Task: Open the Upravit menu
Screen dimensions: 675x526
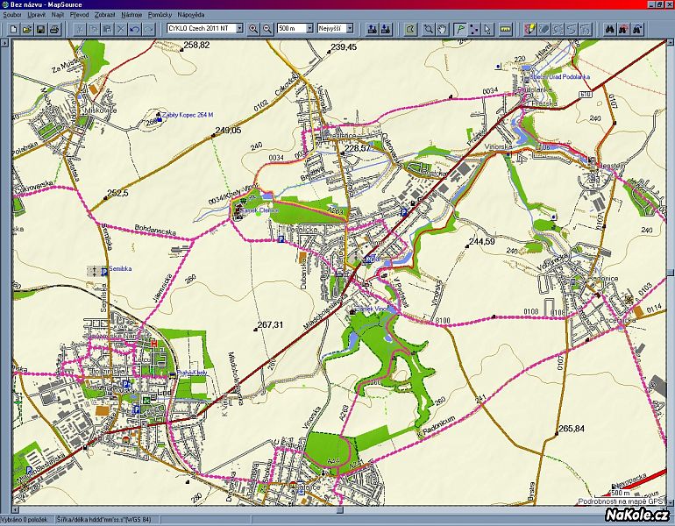Action: click(37, 15)
